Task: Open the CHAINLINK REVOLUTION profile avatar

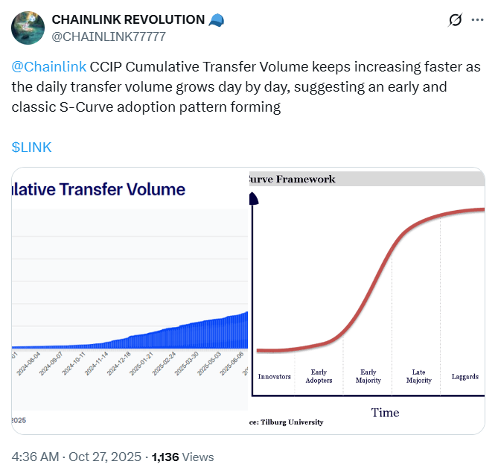Action: (27, 28)
